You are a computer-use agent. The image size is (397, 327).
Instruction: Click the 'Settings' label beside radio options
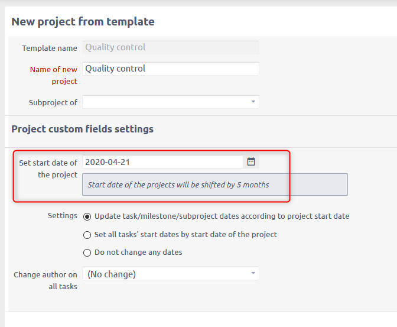coord(62,216)
